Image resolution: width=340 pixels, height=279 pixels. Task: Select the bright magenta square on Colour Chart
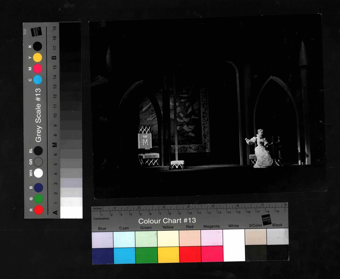212,254
